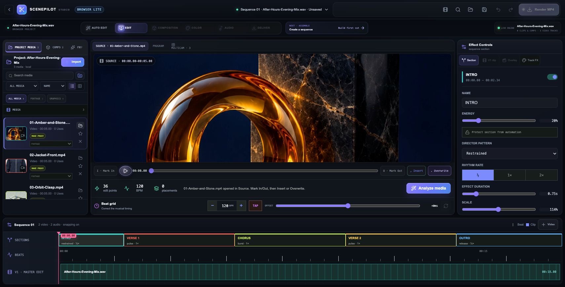Click the multicam grid icon

(173, 45)
